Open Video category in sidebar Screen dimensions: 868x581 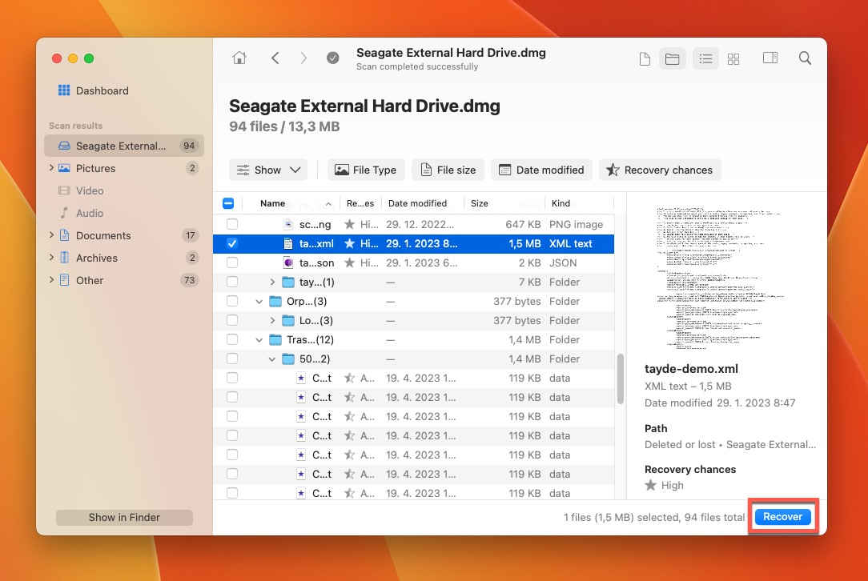124,191
